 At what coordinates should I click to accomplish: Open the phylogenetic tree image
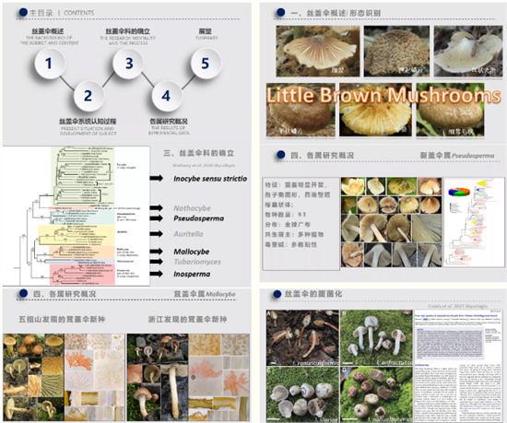[76, 216]
